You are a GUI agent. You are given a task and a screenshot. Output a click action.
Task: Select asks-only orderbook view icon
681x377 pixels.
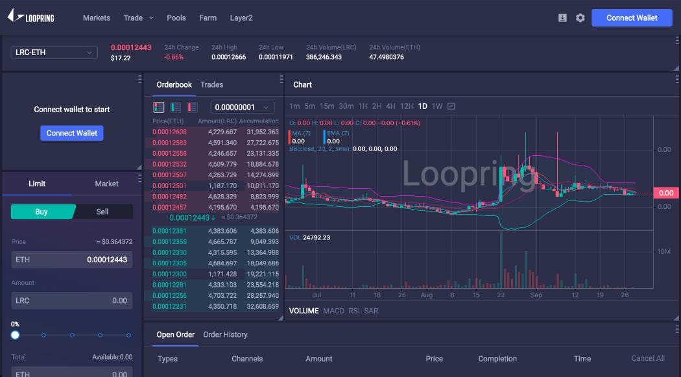(192, 107)
